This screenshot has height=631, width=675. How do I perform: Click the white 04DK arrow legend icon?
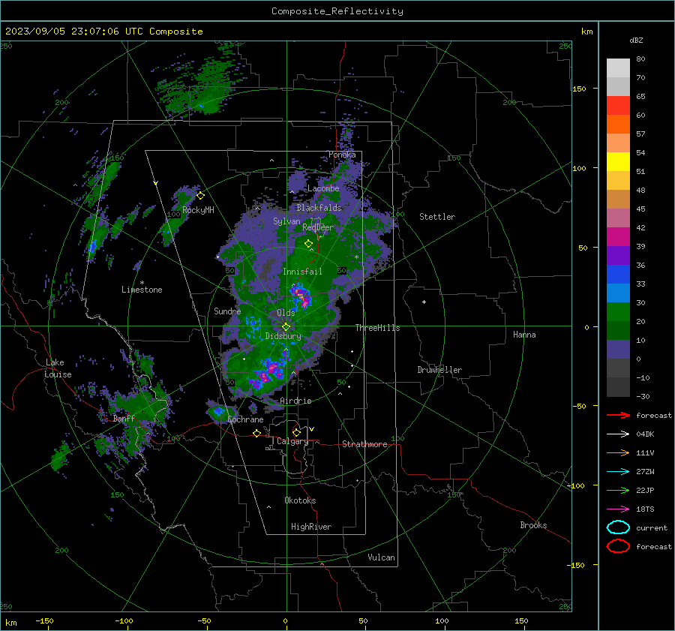(x=618, y=434)
